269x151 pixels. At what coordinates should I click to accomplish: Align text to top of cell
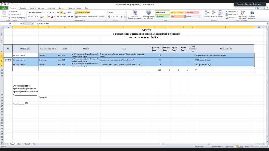[x=58, y=13]
